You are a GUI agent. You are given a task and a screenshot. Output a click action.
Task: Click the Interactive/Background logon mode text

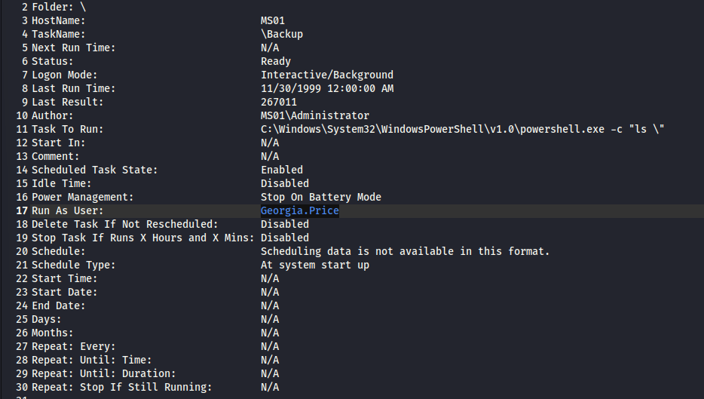click(327, 75)
